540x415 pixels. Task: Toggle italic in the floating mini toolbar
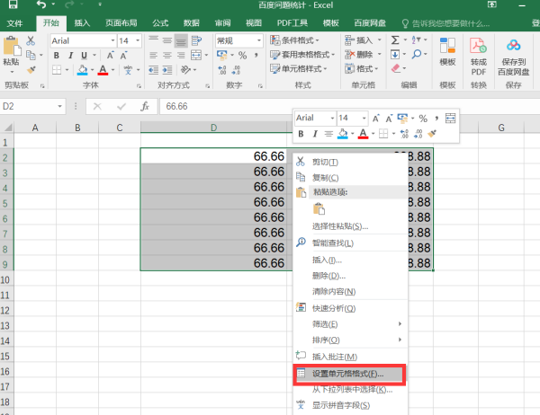(x=315, y=134)
